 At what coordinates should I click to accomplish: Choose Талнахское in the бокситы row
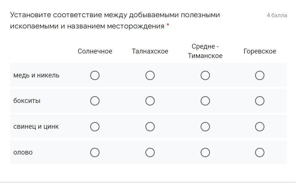tap(150, 101)
